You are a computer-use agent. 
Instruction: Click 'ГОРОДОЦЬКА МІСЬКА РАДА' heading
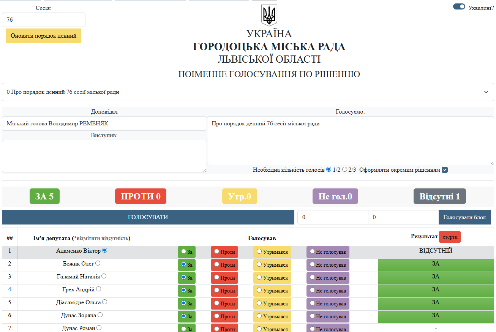click(x=269, y=47)
